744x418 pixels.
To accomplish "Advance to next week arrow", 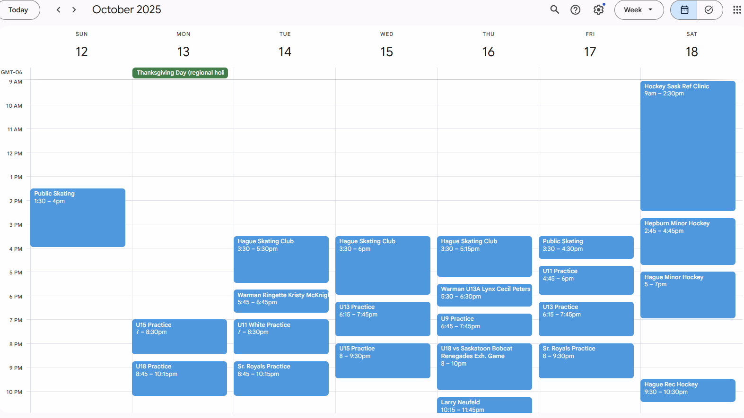I will click(x=74, y=9).
